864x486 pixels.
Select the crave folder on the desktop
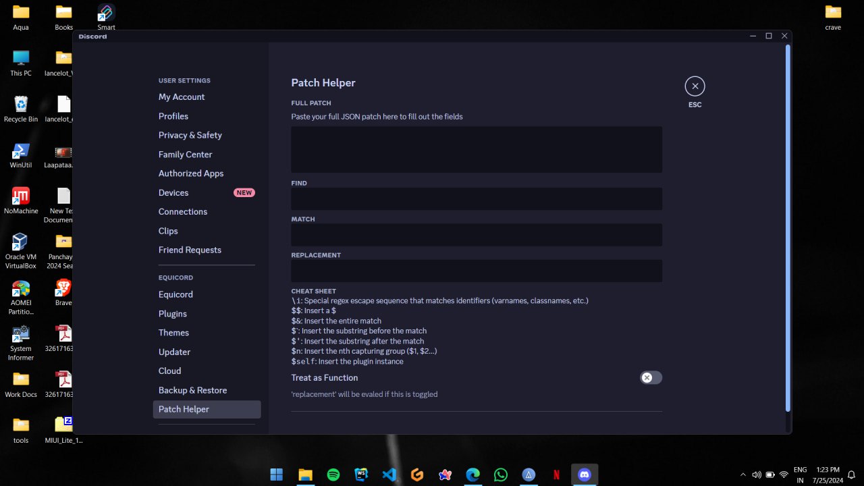tap(833, 18)
